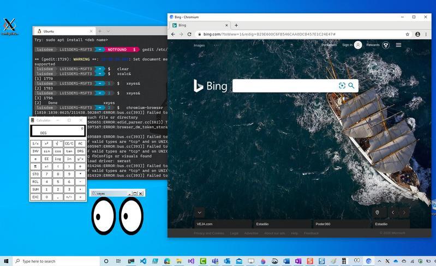Open a new tab in Chromium
The image size is (436, 266).
point(236,25)
